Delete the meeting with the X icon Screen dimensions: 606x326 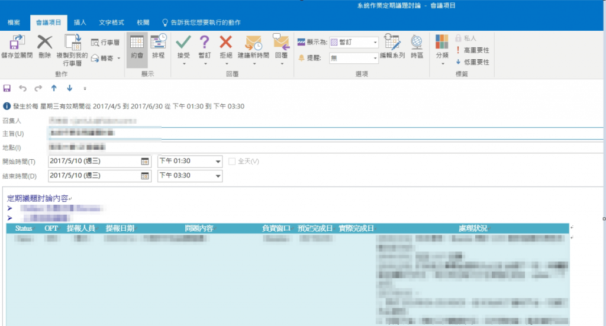(44, 42)
